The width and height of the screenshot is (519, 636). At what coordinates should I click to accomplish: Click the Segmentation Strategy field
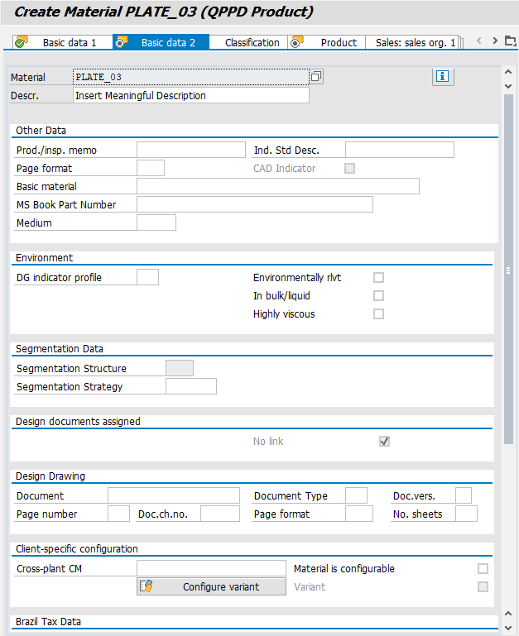coord(190,387)
